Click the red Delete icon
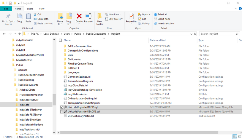The image size is (242, 139). 79,17
